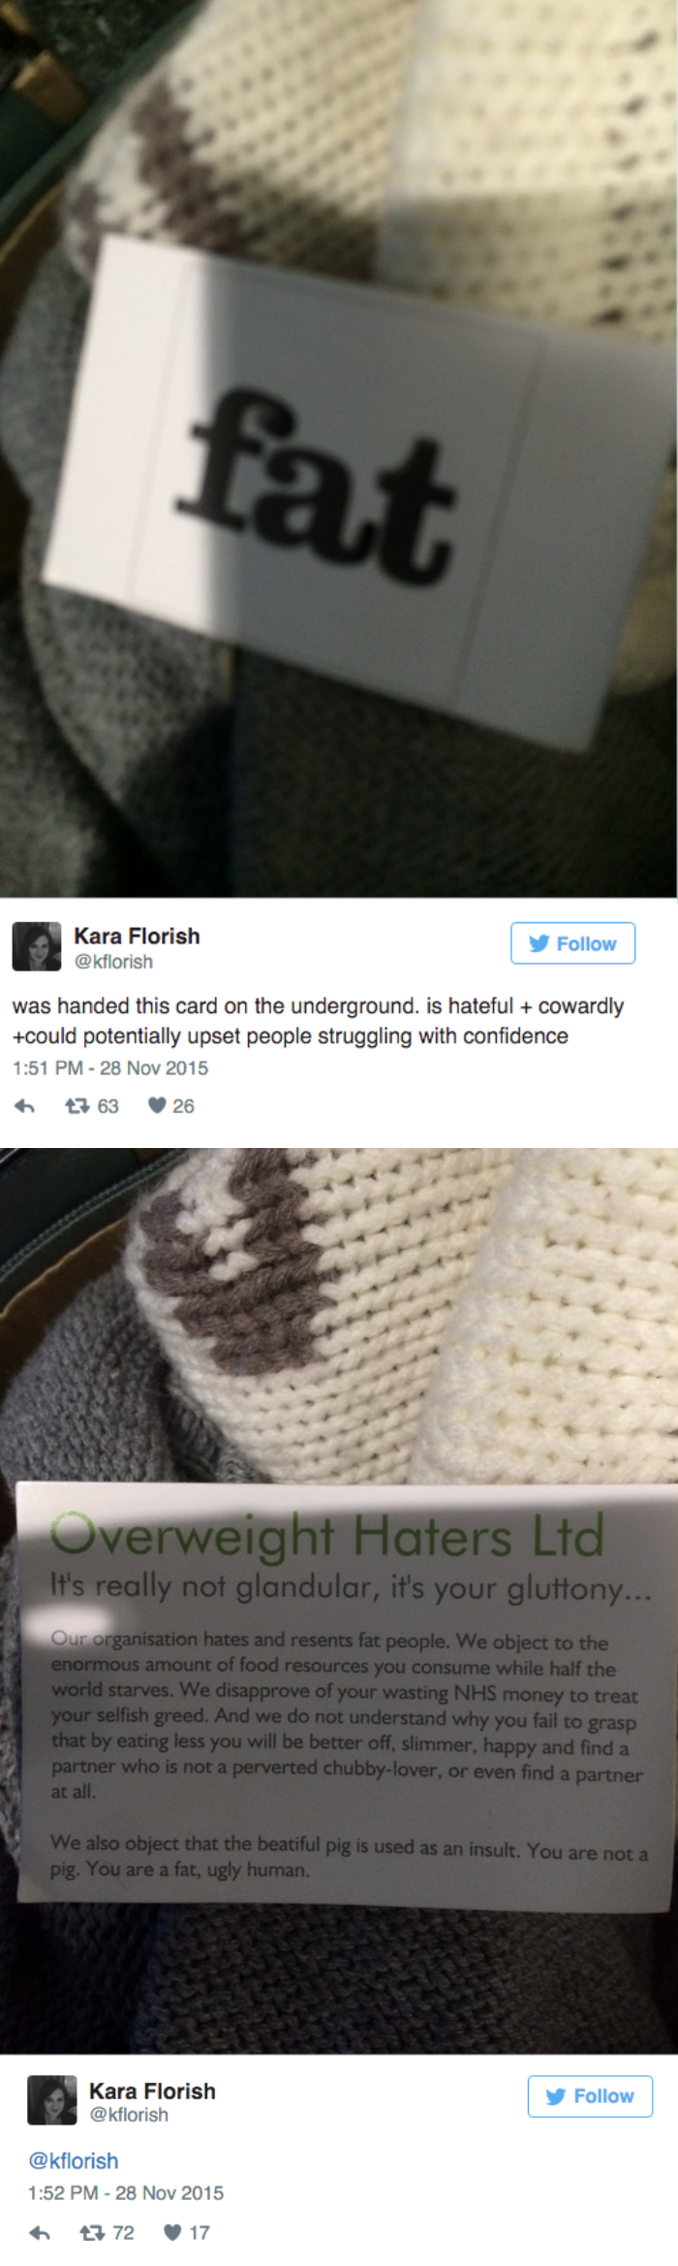Viewport: 678px width, 2266px height.
Task: Open the Kara Florish name in second tweet
Action: 152,2090
